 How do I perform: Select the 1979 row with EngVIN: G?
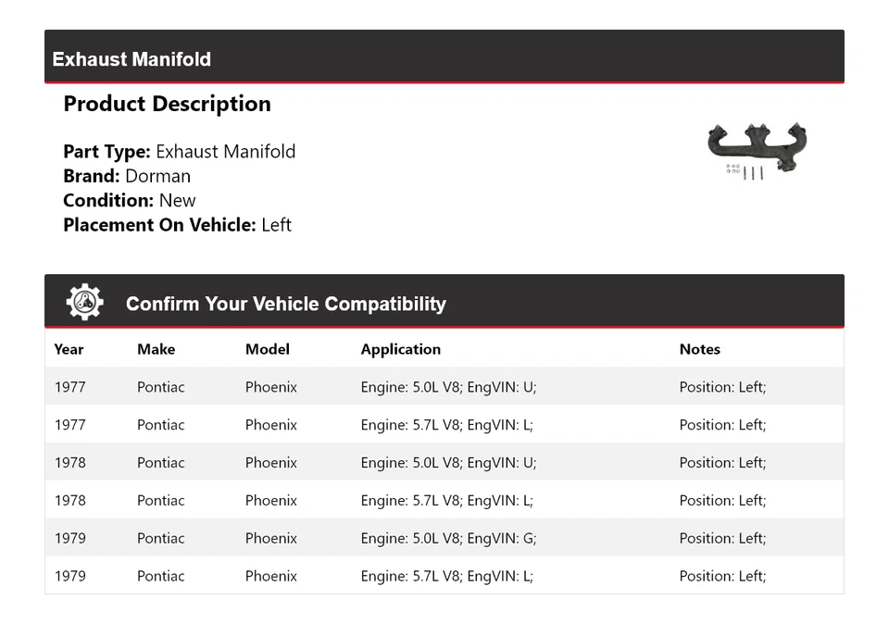click(448, 539)
